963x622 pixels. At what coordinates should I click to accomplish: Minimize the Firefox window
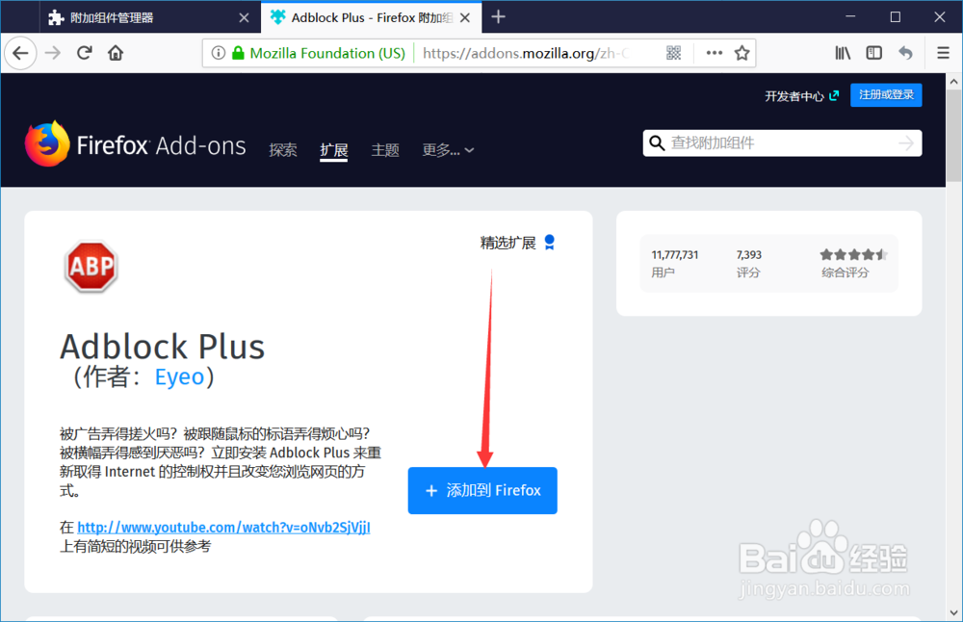(850, 17)
